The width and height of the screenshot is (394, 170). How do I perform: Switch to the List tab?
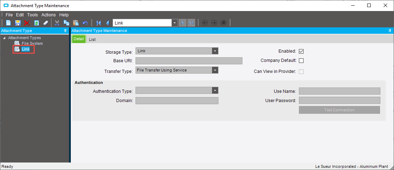click(92, 39)
